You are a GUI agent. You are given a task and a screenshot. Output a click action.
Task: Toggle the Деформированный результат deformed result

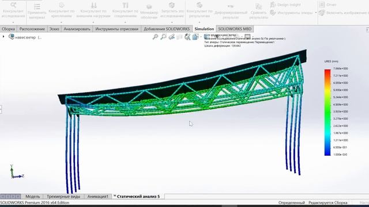[x=231, y=11]
